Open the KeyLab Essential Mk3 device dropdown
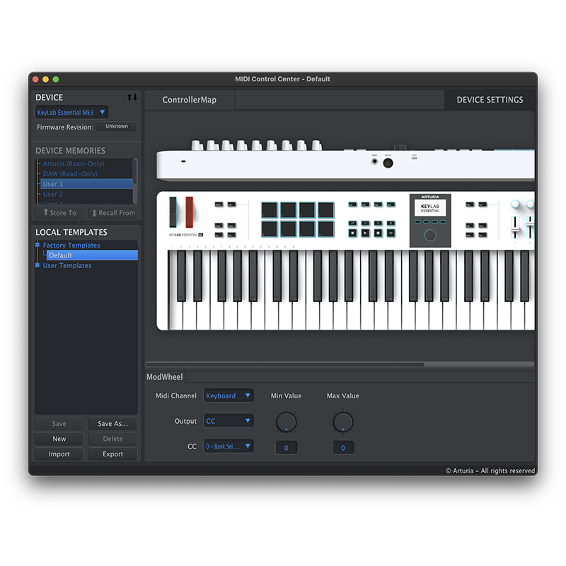The image size is (566, 566). click(x=71, y=112)
